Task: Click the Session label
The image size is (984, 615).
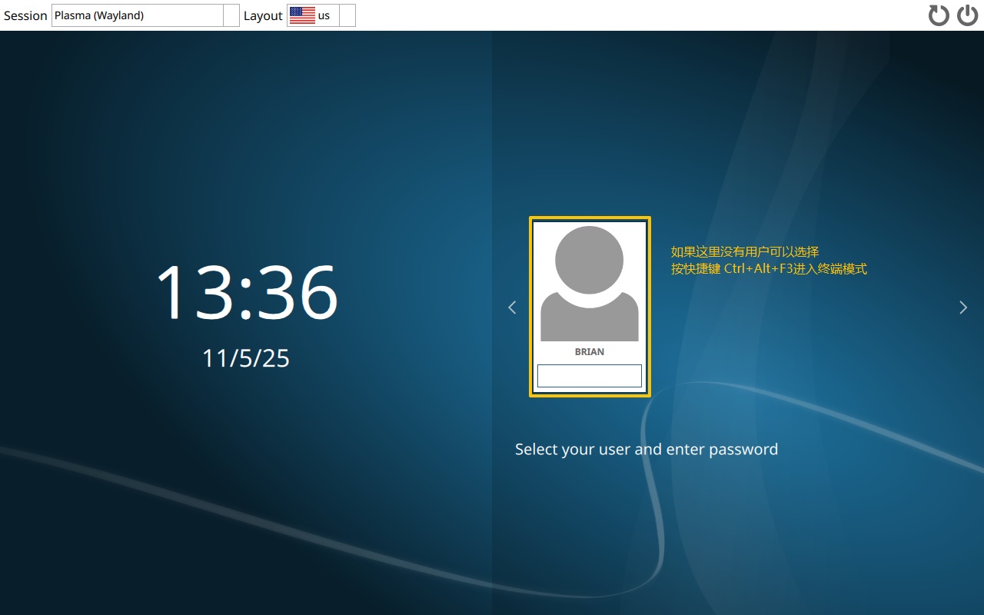Action: [x=25, y=15]
